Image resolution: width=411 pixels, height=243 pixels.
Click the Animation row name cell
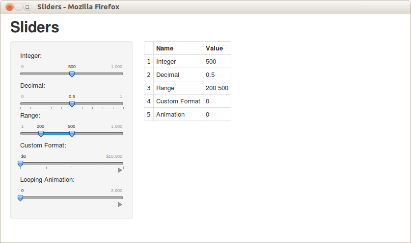click(x=178, y=114)
